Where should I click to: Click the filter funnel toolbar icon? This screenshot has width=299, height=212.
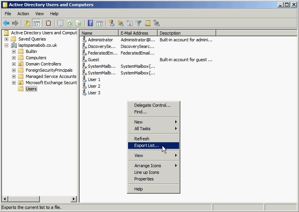[138, 23]
